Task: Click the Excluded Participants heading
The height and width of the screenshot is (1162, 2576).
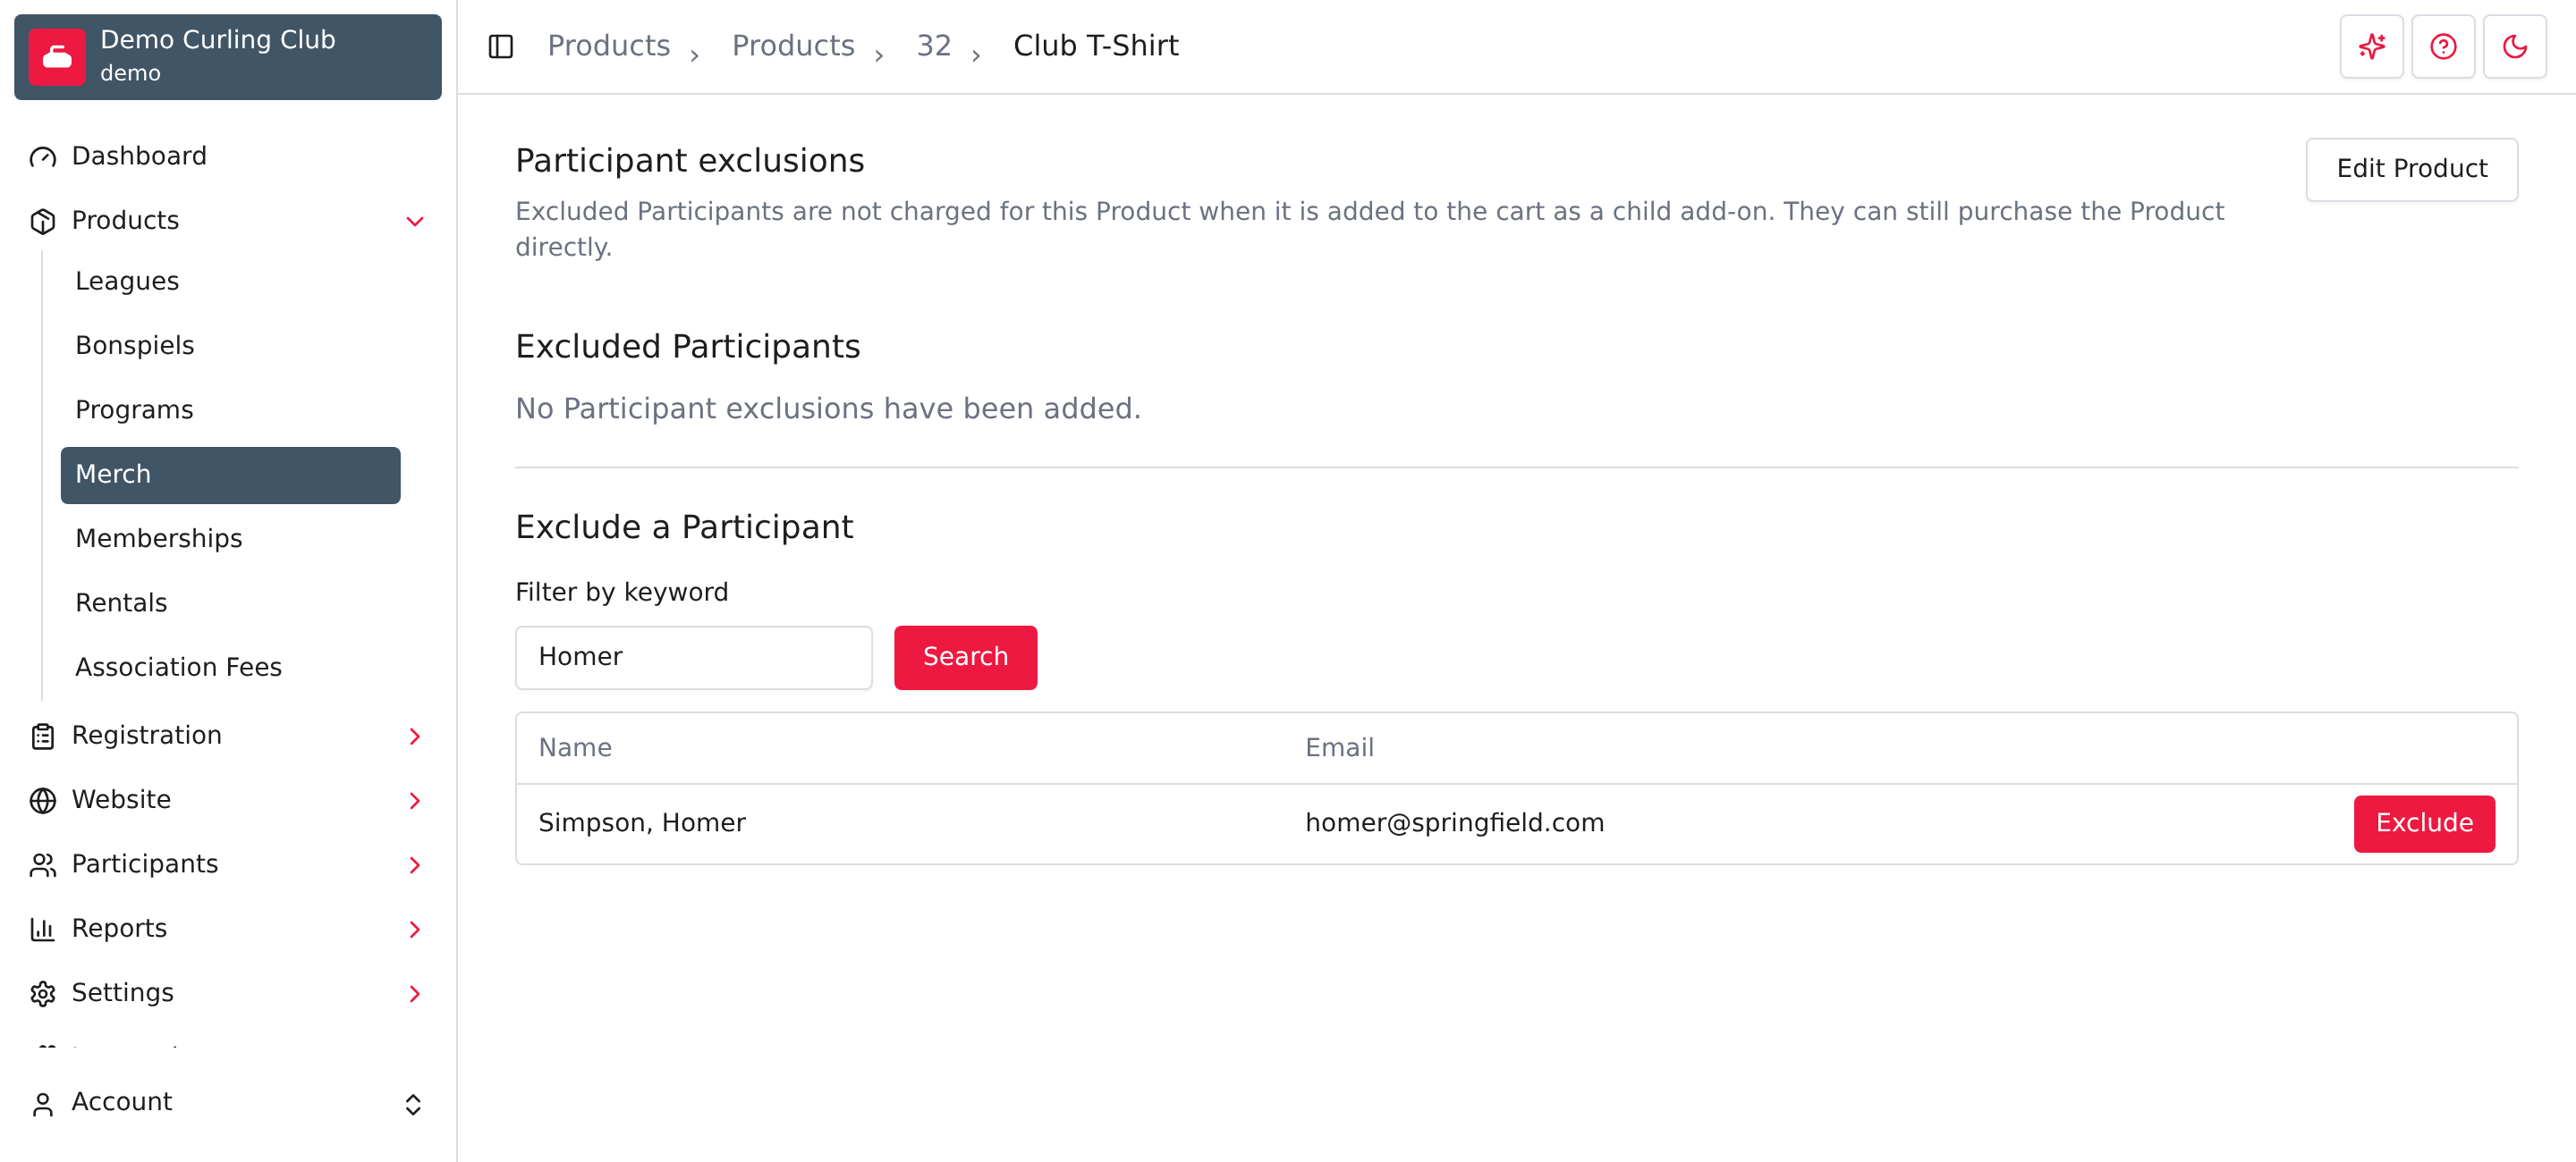Action: coord(687,347)
